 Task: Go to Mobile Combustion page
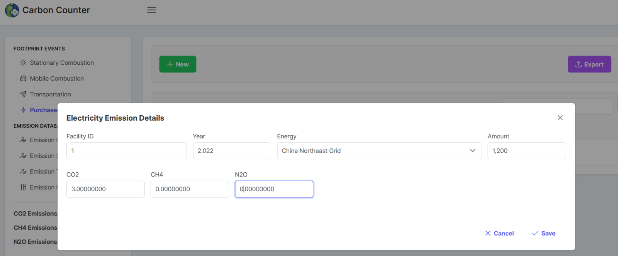[57, 79]
